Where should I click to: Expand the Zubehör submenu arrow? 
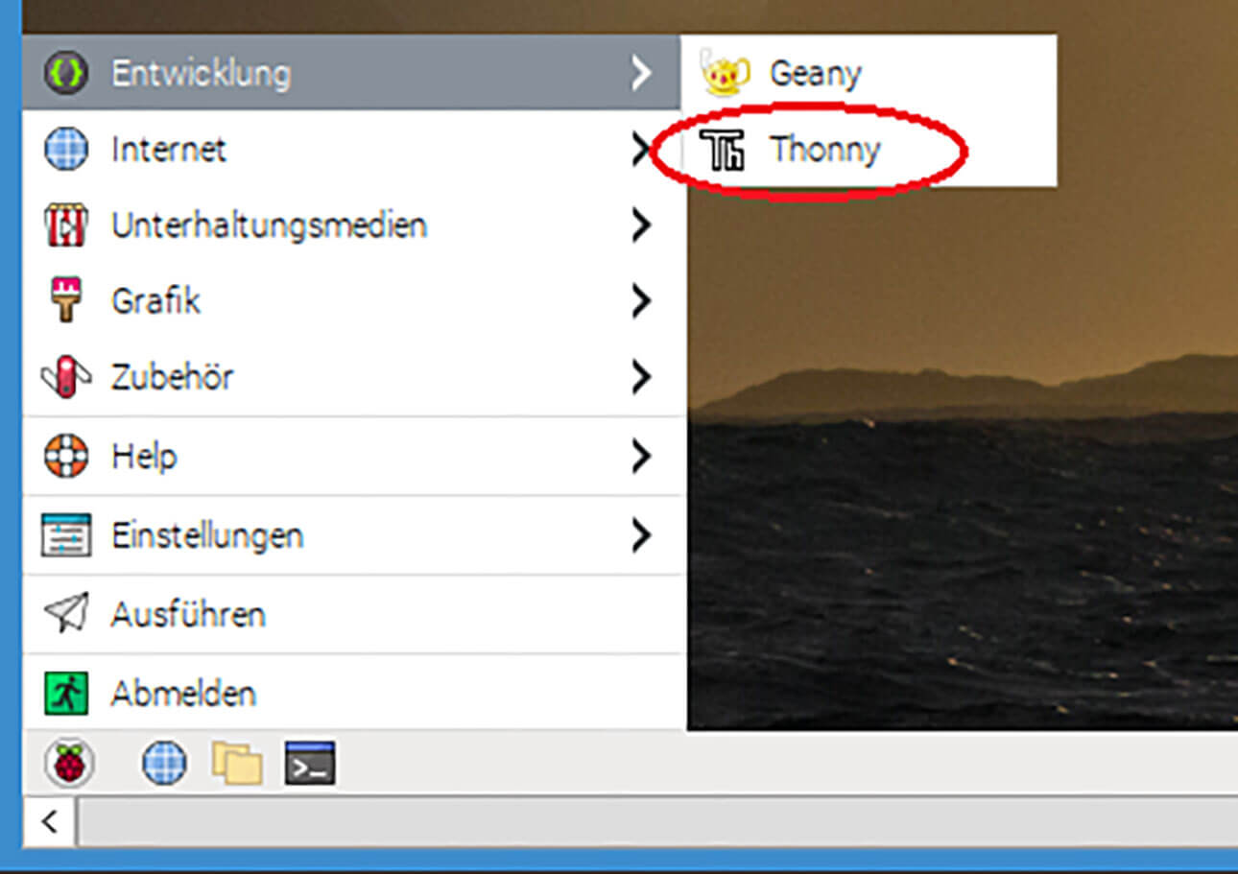641,377
